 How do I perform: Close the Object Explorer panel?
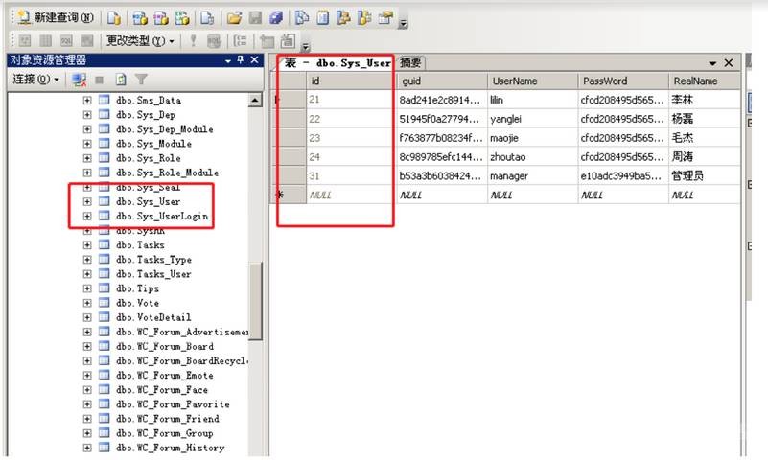tap(254, 59)
